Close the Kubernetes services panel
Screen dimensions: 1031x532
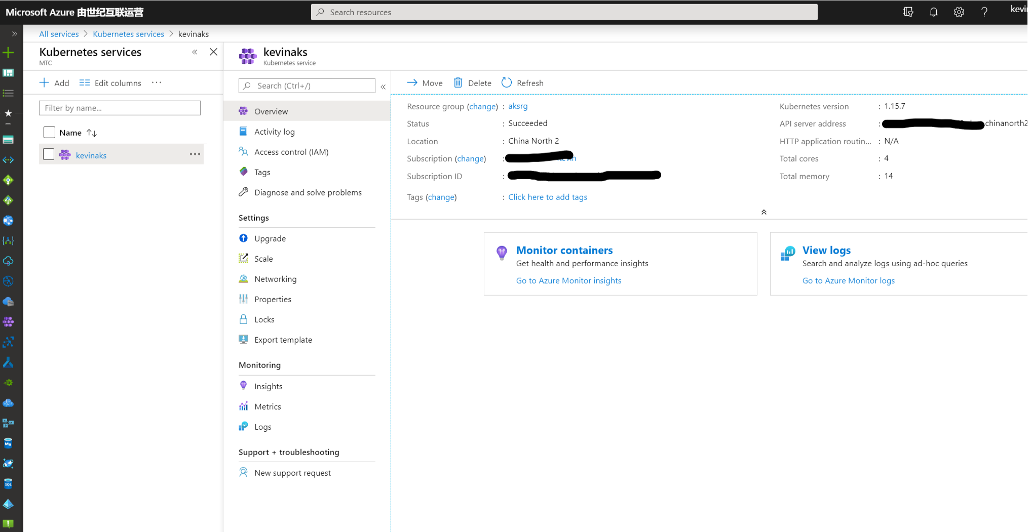pyautogui.click(x=213, y=52)
